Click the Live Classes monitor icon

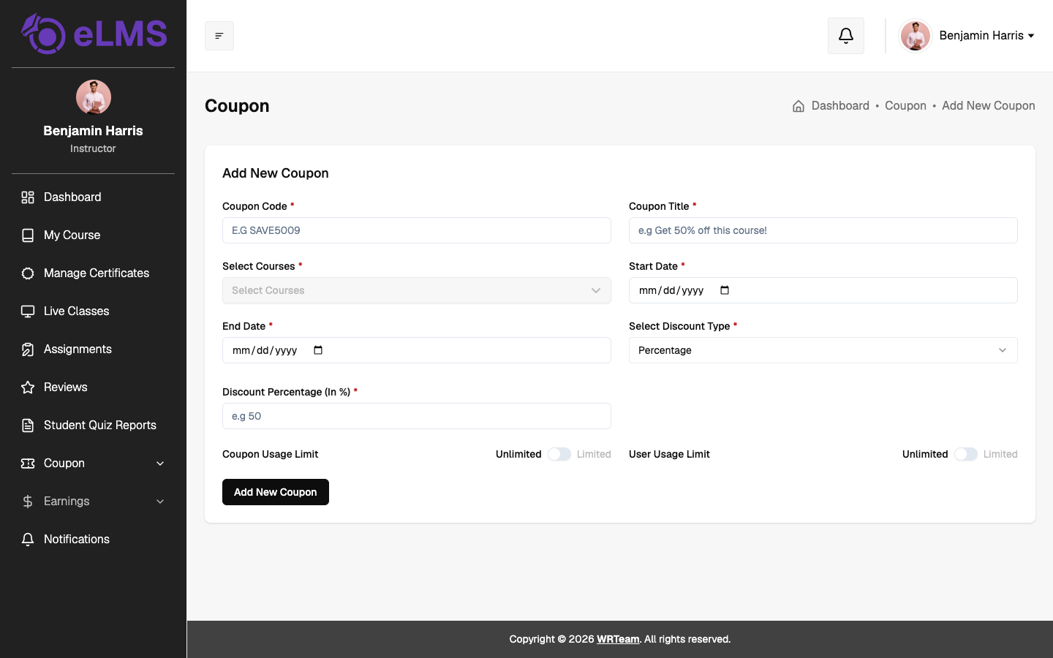click(28, 311)
